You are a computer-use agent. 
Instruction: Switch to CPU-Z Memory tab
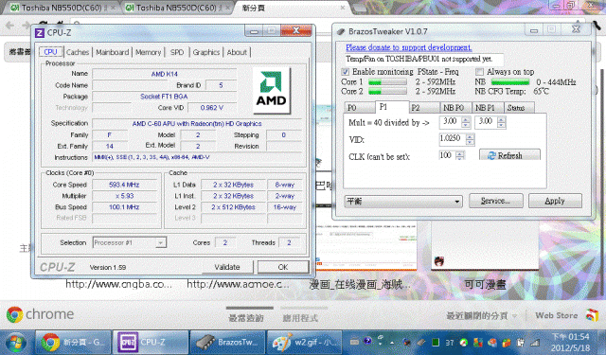[148, 52]
